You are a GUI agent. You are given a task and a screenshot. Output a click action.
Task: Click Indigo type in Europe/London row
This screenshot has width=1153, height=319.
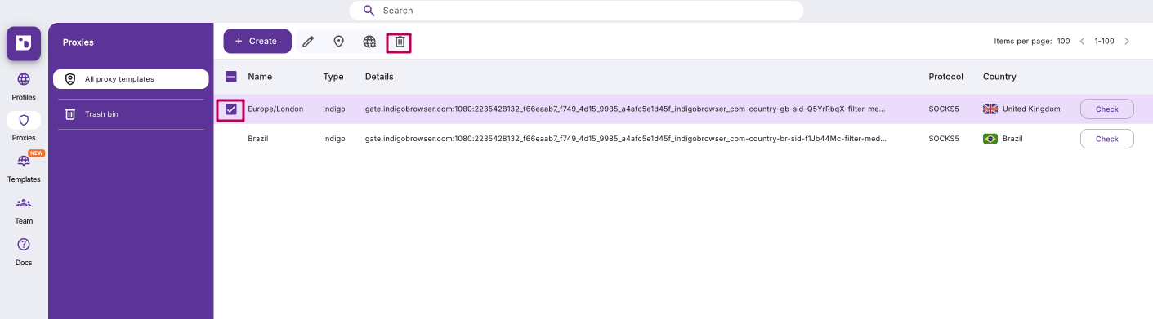click(333, 109)
